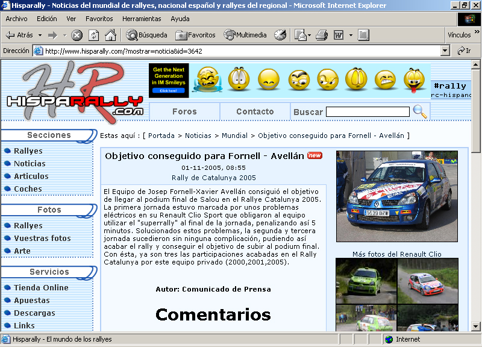Viewport: 482px width, 347px height.
Task: Open the green rally car thumbnail
Action: pyautogui.click(x=366, y=281)
